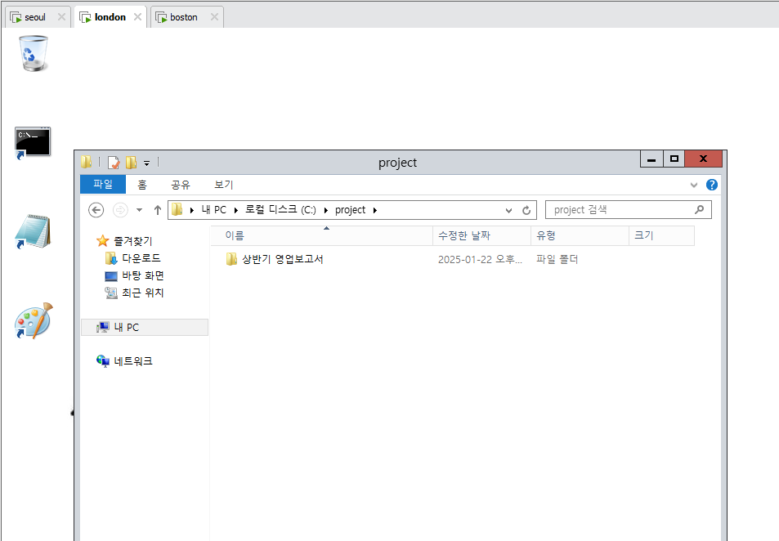The image size is (779, 541).
Task: Close the london session tab
Action: click(137, 17)
